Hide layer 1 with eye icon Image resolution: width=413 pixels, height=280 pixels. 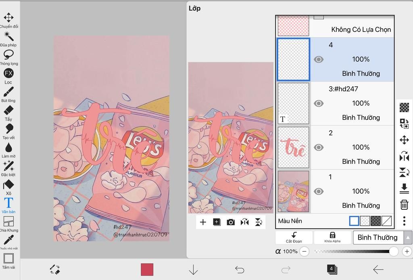(x=319, y=192)
